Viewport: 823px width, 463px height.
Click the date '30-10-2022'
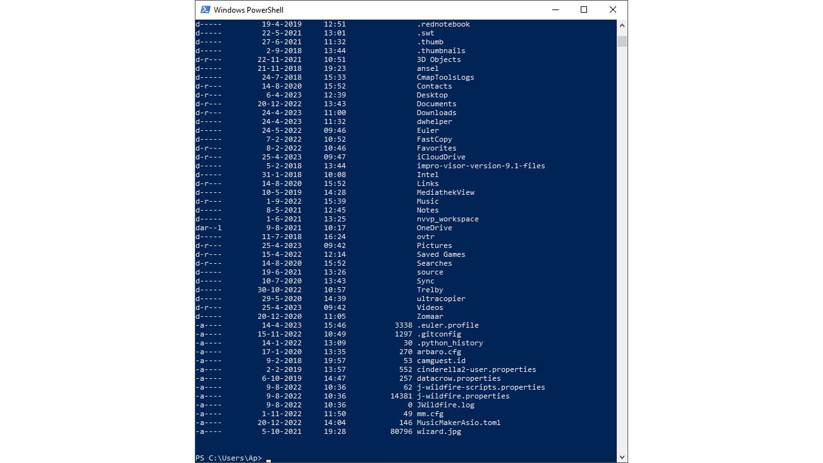(x=280, y=290)
